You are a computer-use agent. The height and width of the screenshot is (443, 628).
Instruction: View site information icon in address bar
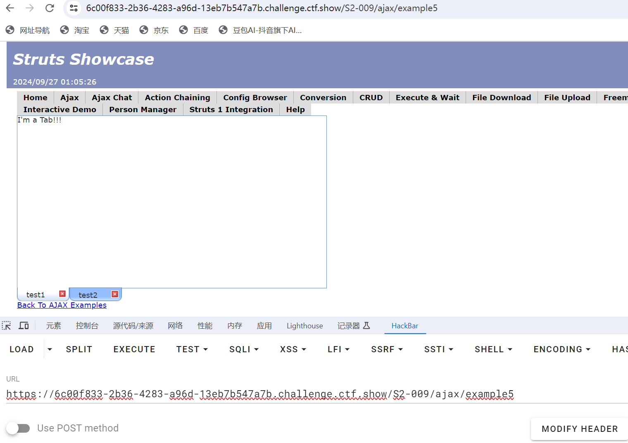[x=74, y=8]
